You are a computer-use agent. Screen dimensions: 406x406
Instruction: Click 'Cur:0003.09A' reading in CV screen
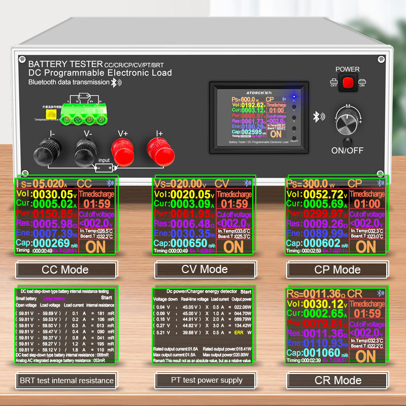[184, 204]
